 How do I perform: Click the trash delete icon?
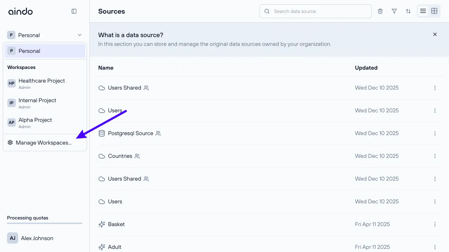point(380,11)
